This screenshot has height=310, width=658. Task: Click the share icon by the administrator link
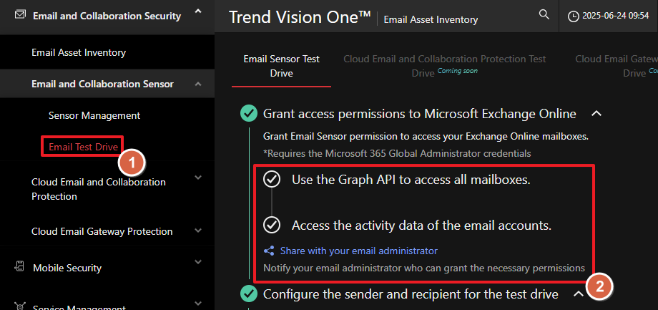click(269, 251)
